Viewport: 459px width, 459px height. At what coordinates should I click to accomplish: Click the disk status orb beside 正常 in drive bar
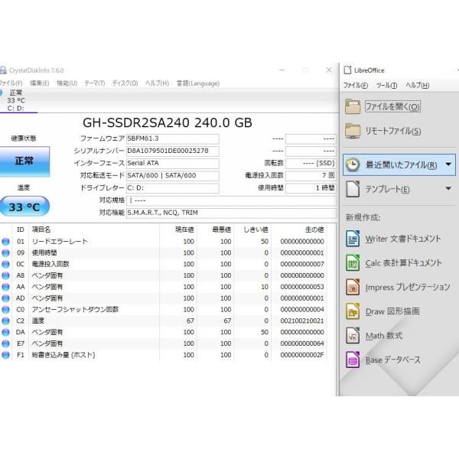pyautogui.click(x=2, y=93)
